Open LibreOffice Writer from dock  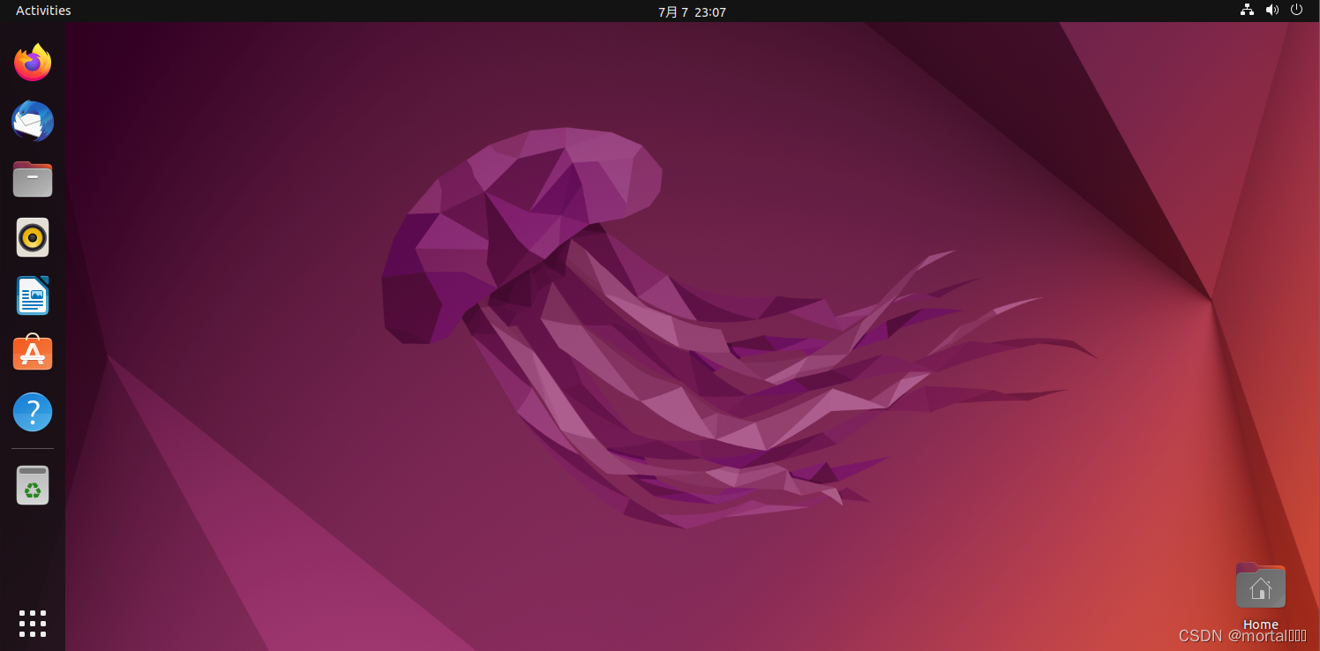point(33,296)
